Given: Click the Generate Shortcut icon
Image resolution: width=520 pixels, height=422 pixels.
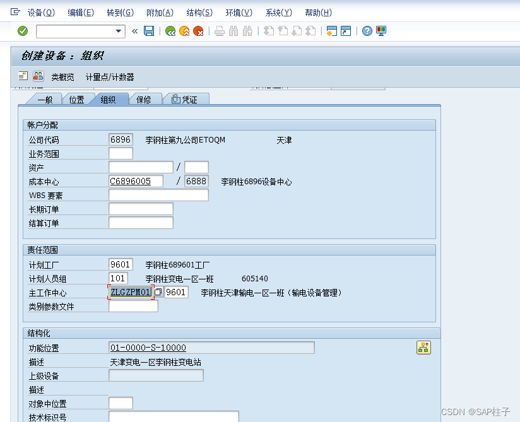Looking at the screenshot, I should [x=346, y=31].
